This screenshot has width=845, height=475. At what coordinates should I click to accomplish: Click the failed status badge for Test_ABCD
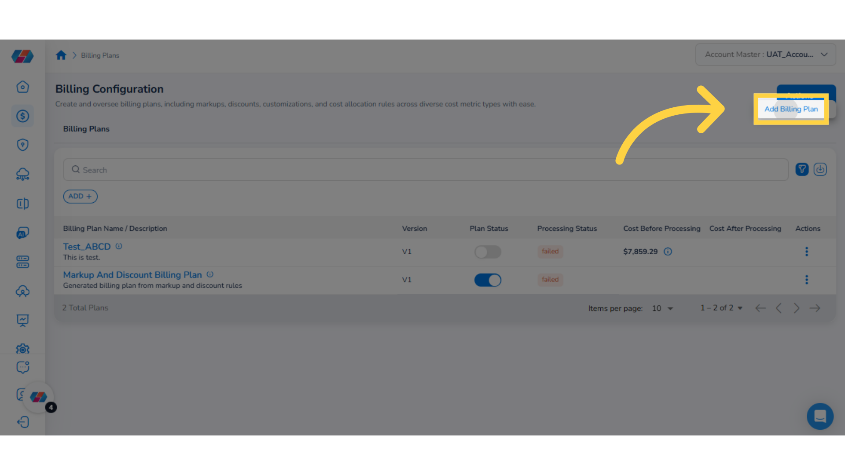550,252
